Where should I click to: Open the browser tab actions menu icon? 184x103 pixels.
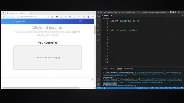3,13
